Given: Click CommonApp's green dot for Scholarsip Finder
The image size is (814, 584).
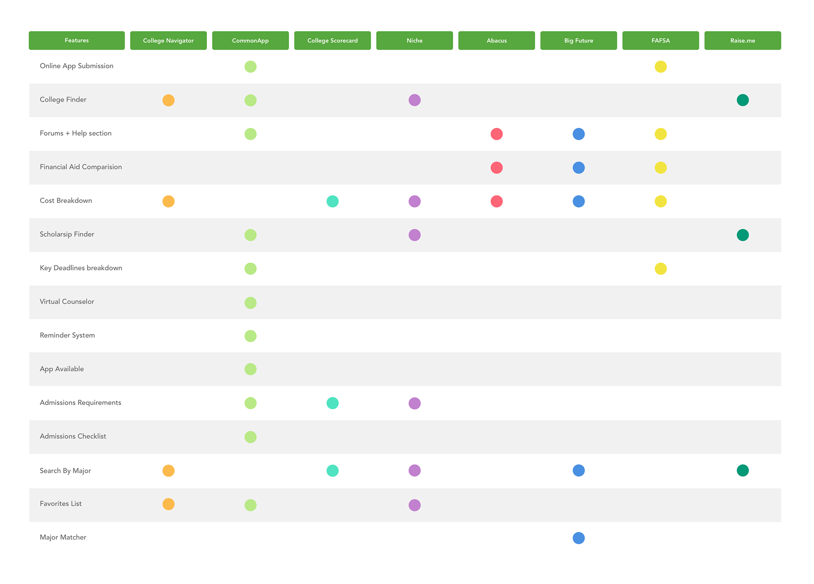Looking at the screenshot, I should pos(251,235).
